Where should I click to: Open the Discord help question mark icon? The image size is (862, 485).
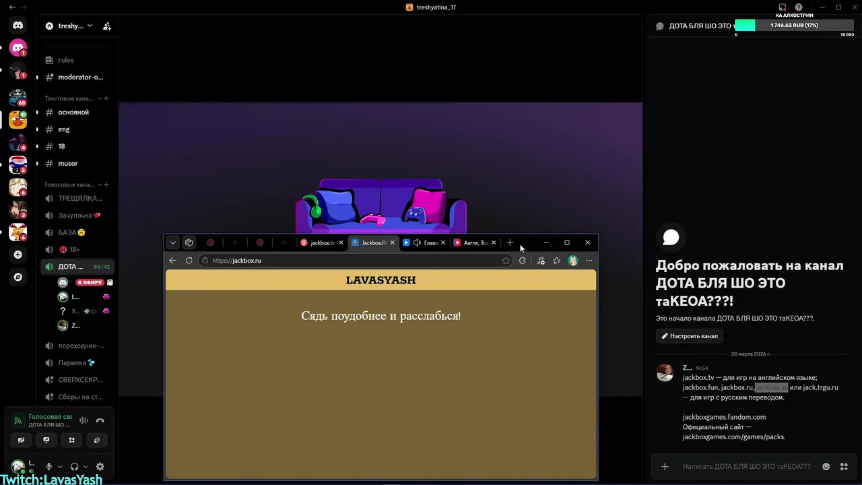pyautogui.click(x=799, y=7)
